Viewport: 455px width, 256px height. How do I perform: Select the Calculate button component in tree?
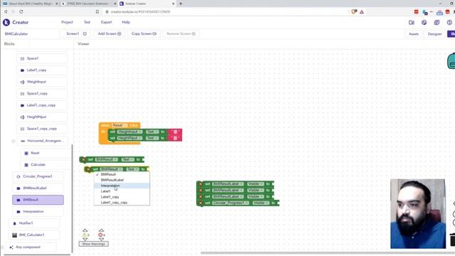45,164
